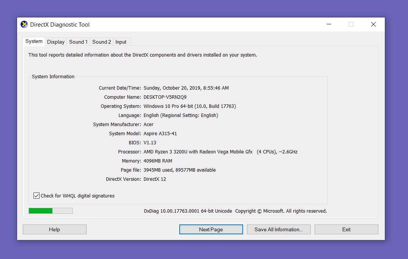
Task: Click the AMD Ryzen 3 3200U processor value
Action: [x=220, y=152]
